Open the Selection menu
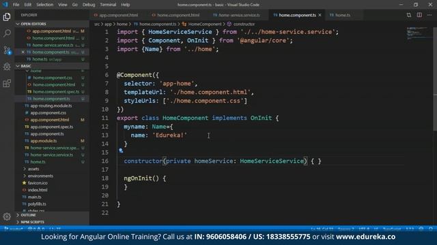This screenshot has height=245, width=437. tap(44, 5)
